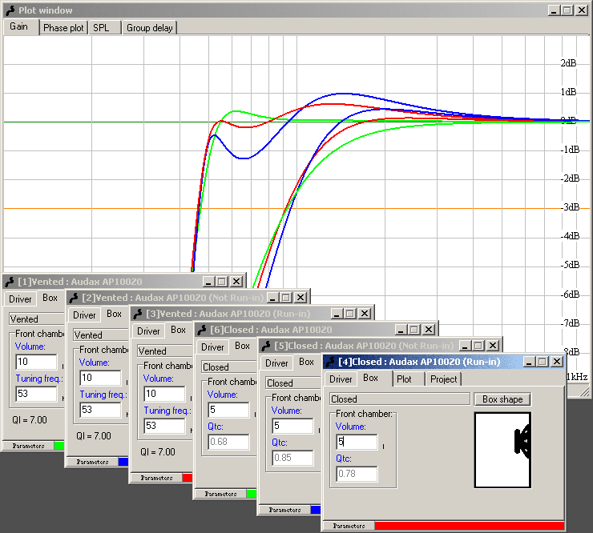593x533 pixels.
Task: Maximize the Plot window
Action: coord(567,10)
